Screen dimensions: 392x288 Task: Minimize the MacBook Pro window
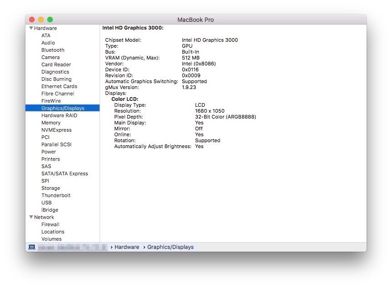pos(41,20)
